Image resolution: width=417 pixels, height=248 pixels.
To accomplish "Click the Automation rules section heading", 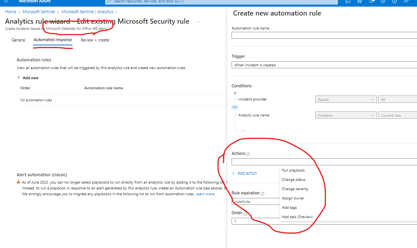I will pyautogui.click(x=34, y=60).
